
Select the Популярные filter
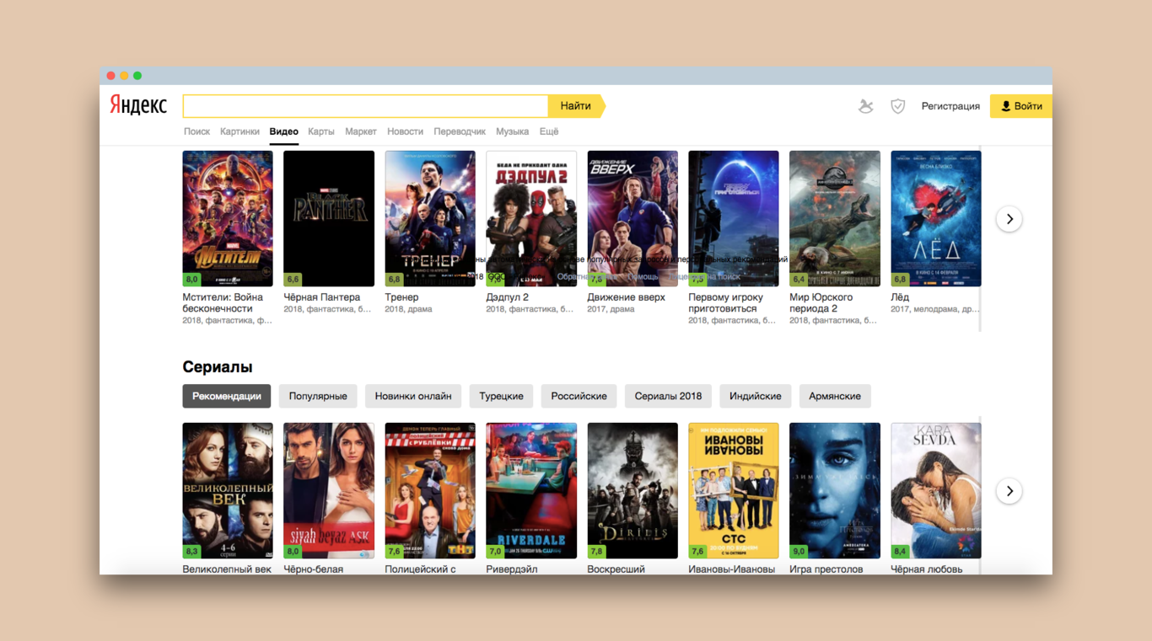(318, 396)
